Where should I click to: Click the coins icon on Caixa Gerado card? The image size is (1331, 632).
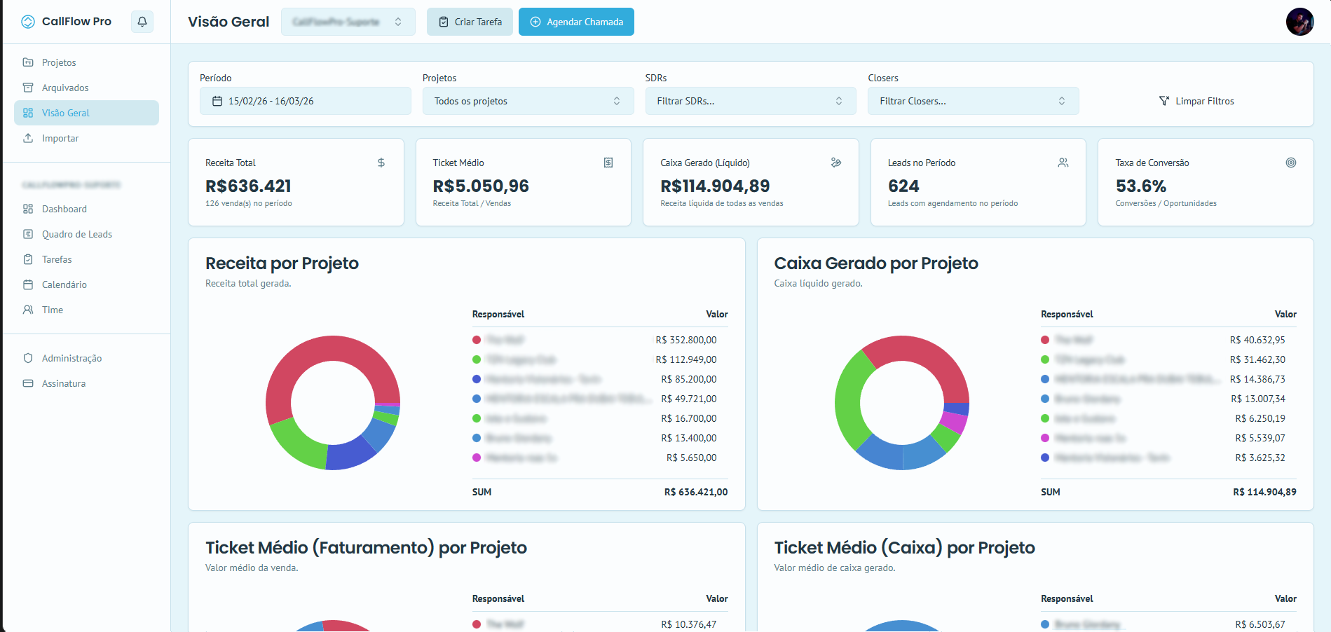click(x=836, y=163)
